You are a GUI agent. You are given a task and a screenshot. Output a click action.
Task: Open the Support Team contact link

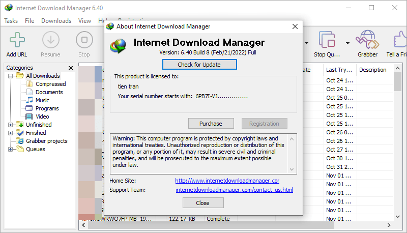234,190
